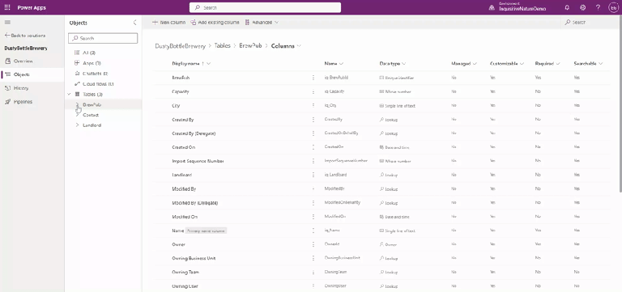Image resolution: width=622 pixels, height=292 pixels.
Task: Expand the Landlord table node
Action: tap(77, 125)
